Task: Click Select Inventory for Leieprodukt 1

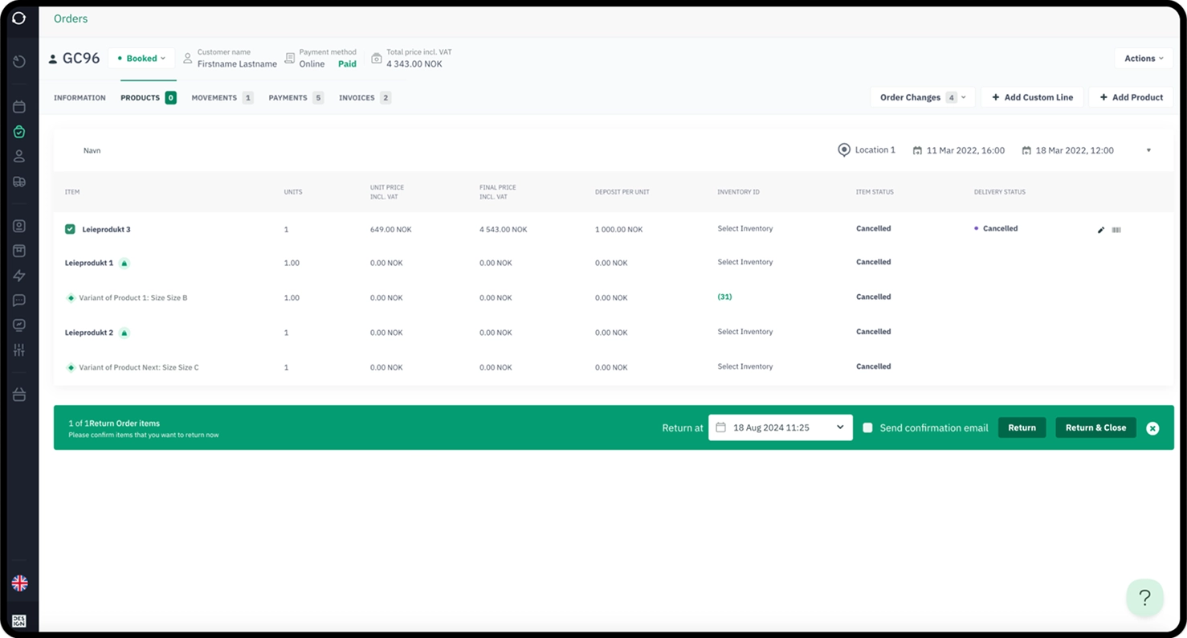Action: [x=745, y=262]
